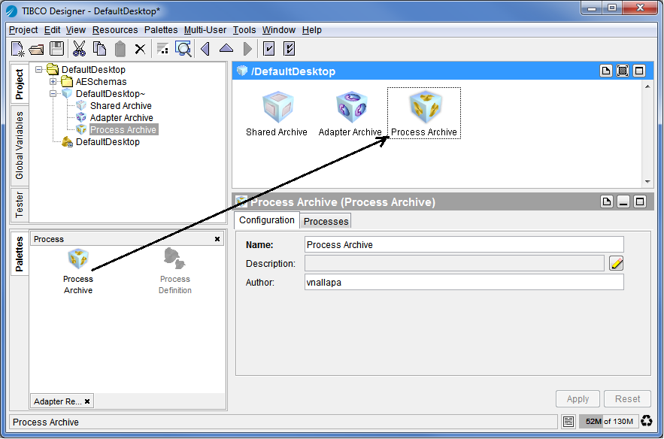This screenshot has width=664, height=439.
Task: Select the Project side tab
Action: (x=20, y=84)
